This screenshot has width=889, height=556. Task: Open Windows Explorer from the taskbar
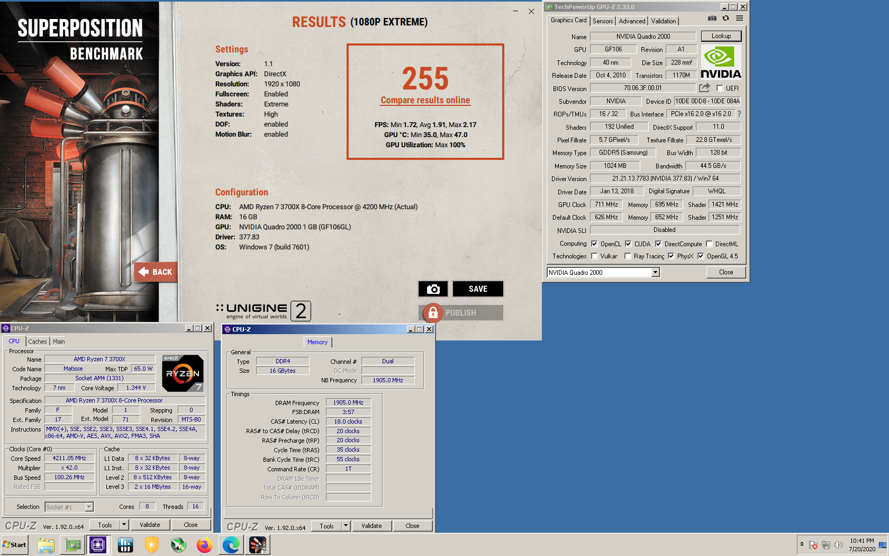[46, 545]
